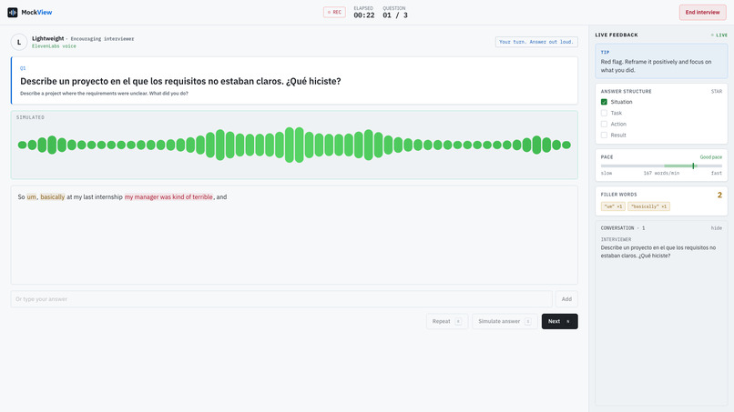
Task: Go to the Next question
Action: (559, 321)
